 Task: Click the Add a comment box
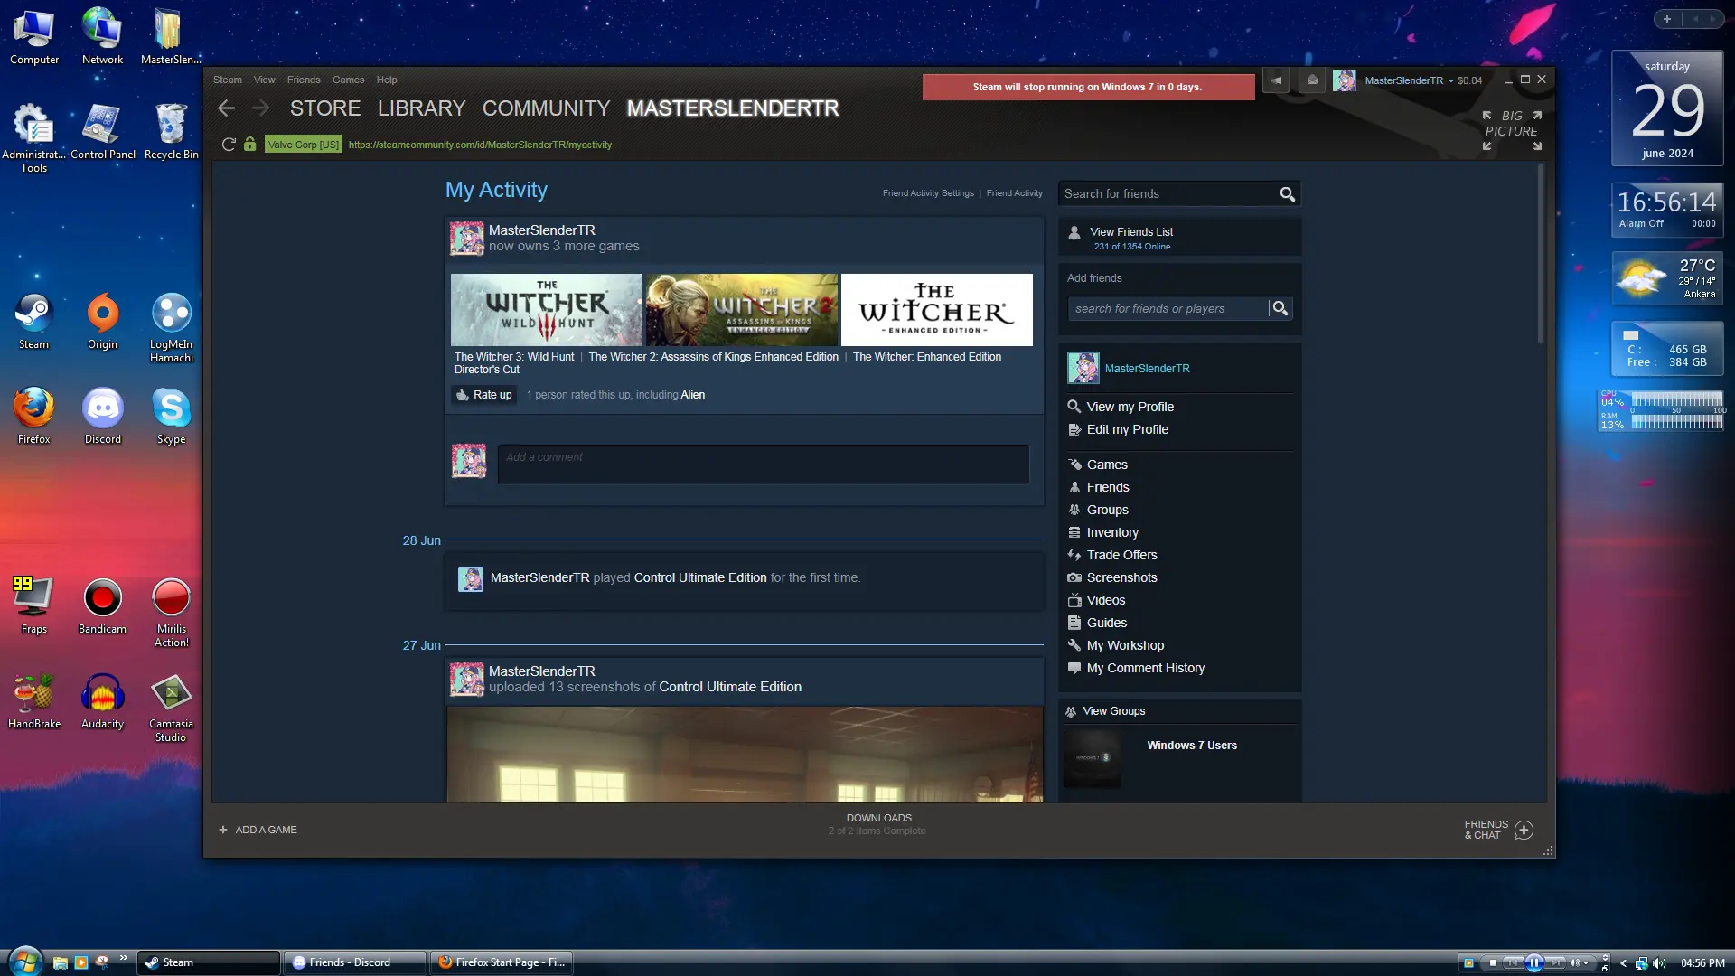pos(763,464)
